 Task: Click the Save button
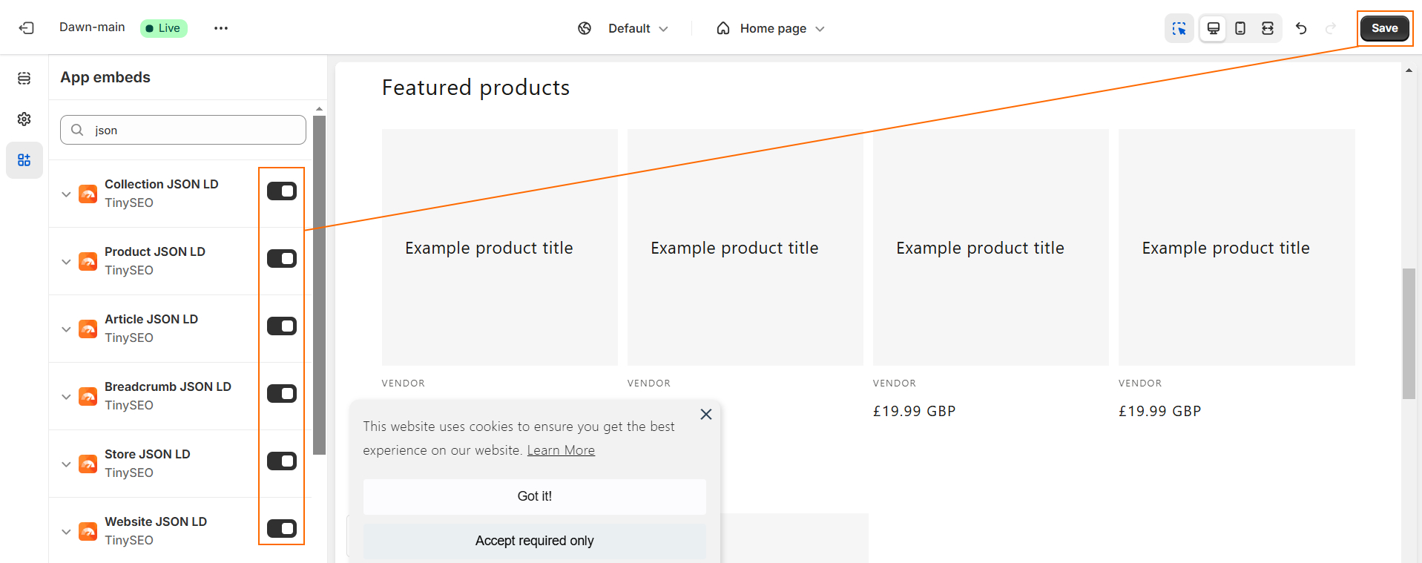[x=1384, y=28]
